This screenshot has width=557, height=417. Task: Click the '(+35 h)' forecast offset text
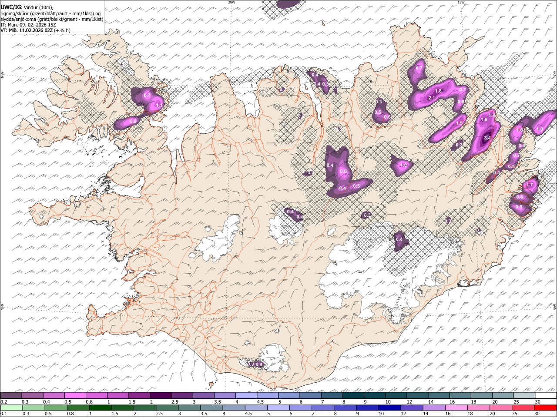[62, 30]
